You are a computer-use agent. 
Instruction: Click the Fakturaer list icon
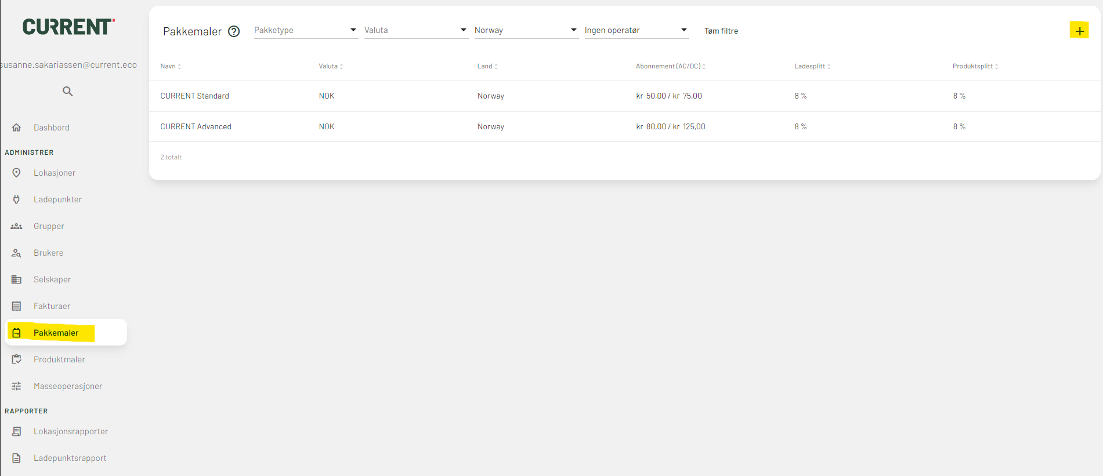(16, 306)
